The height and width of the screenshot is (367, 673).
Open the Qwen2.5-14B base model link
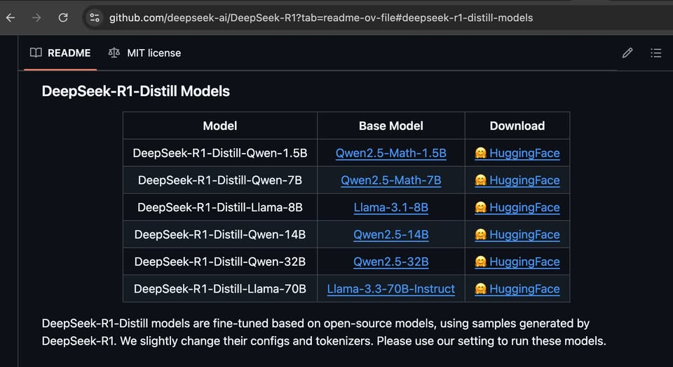(x=390, y=234)
